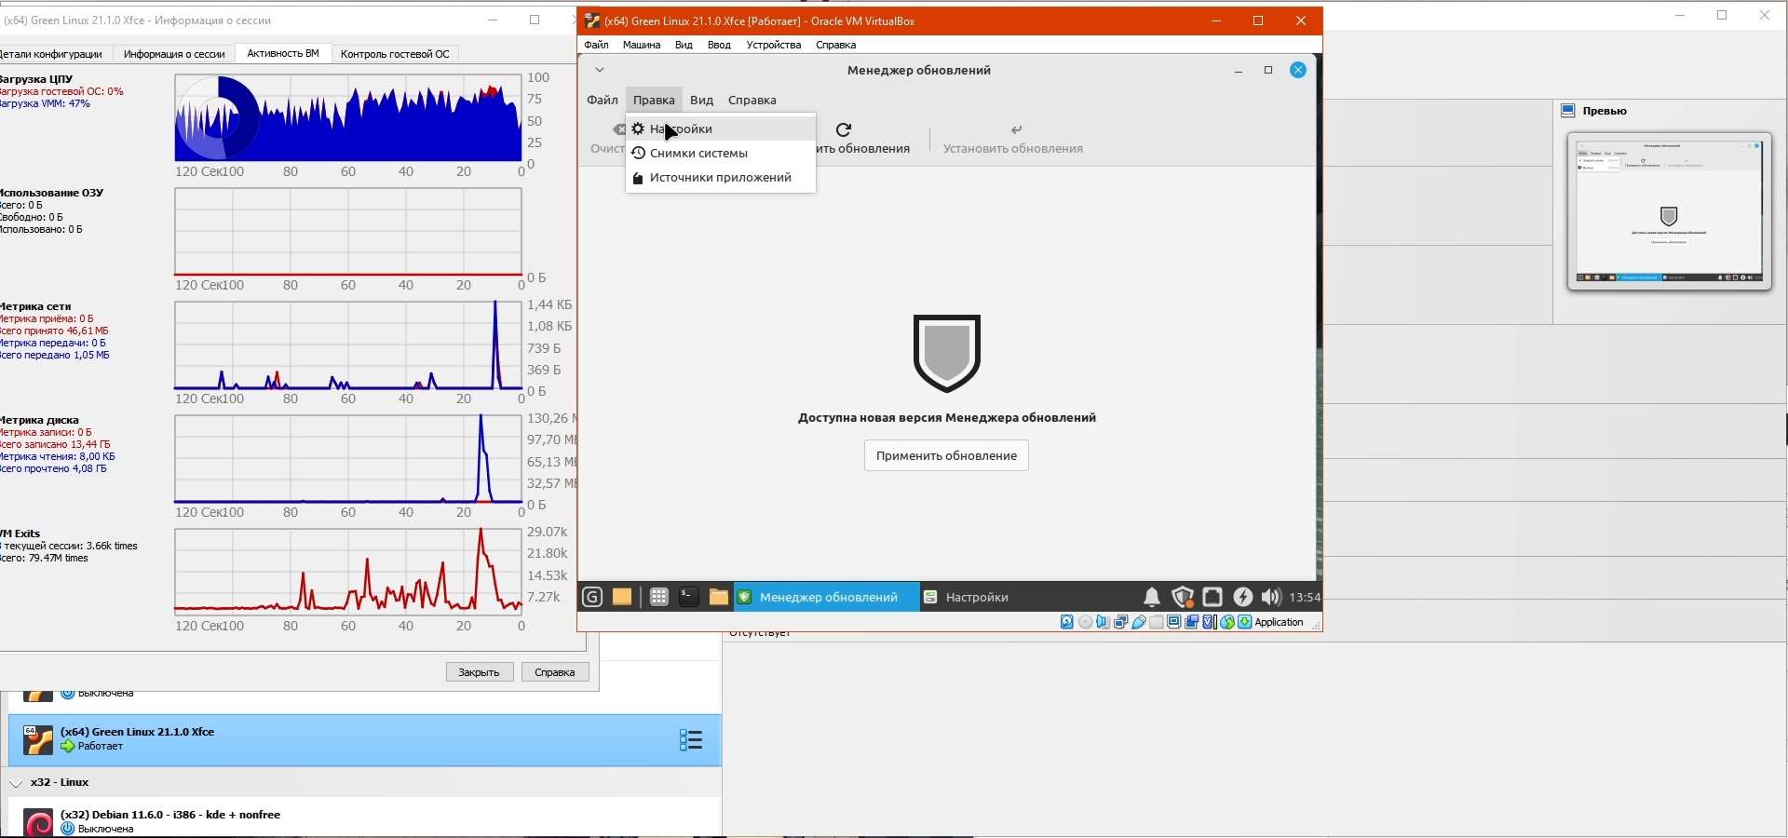Click the network adapter indicator in VirtualBox status bar

pos(1121,623)
